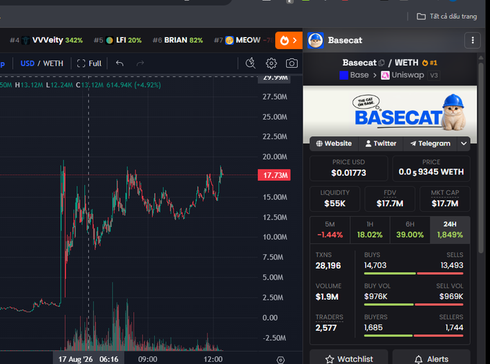Toggle Full screen chart mode
Screen dimensions: 490x364
(x=89, y=63)
